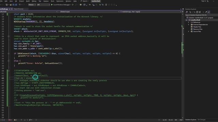The width and height of the screenshot is (218, 122).
Task: Toggle Solution Explorer Preview Selected Items icon
Action: [209, 12]
